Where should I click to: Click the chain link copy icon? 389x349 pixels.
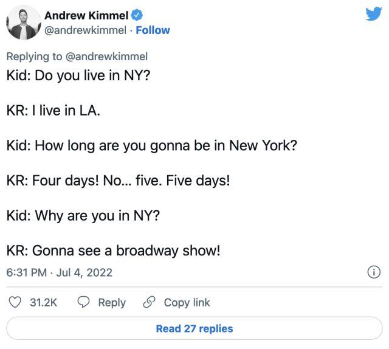pyautogui.click(x=148, y=302)
